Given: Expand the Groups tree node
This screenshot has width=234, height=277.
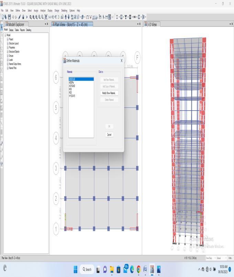Looking at the screenshot, I should coord(8,56).
